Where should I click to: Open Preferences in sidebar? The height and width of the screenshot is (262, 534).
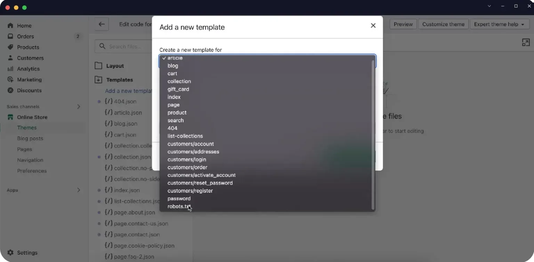(x=32, y=171)
